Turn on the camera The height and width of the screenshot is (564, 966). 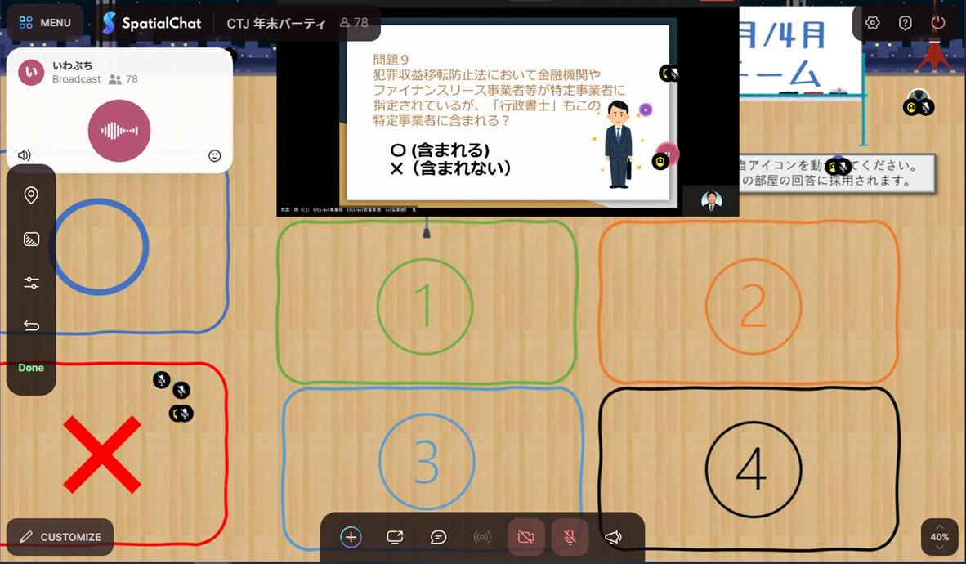526,537
